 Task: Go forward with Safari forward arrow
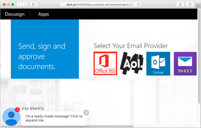25,5
